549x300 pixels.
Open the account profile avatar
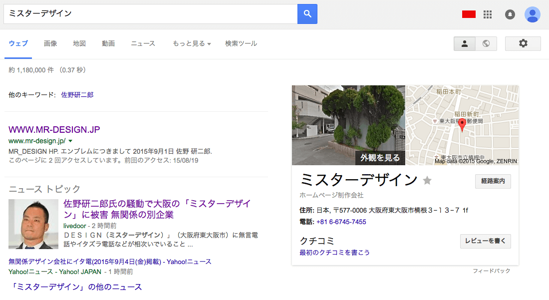pos(532,14)
